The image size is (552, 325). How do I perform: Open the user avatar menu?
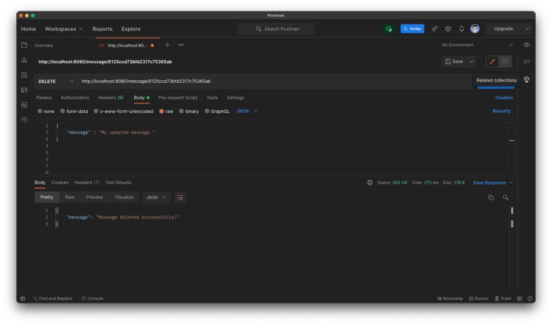click(475, 29)
